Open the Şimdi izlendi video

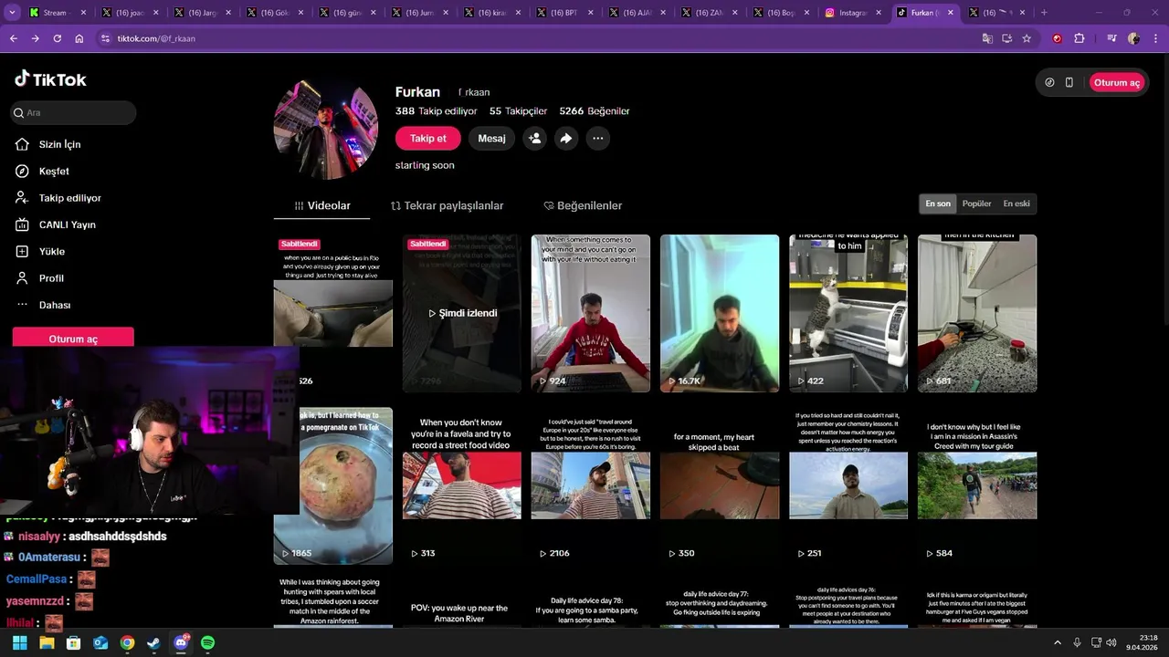click(x=462, y=313)
